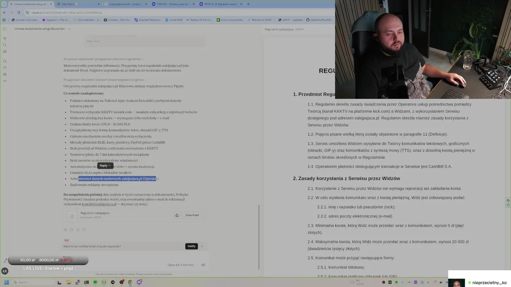Click the Reply tooltip button over selected text
The image size is (511, 287).
tap(105, 165)
